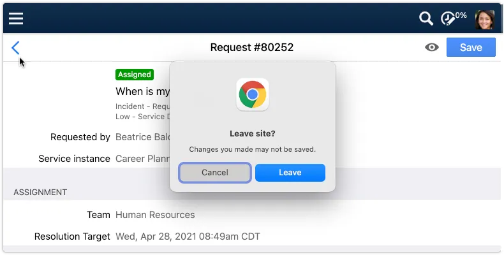Click the Request #80252 title
Viewport: 504px width, 255px height.
[252, 47]
